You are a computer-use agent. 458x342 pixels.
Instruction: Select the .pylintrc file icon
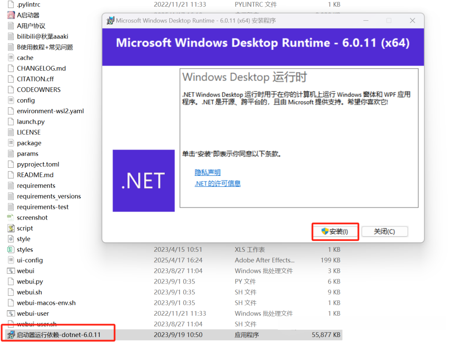[x=11, y=4]
